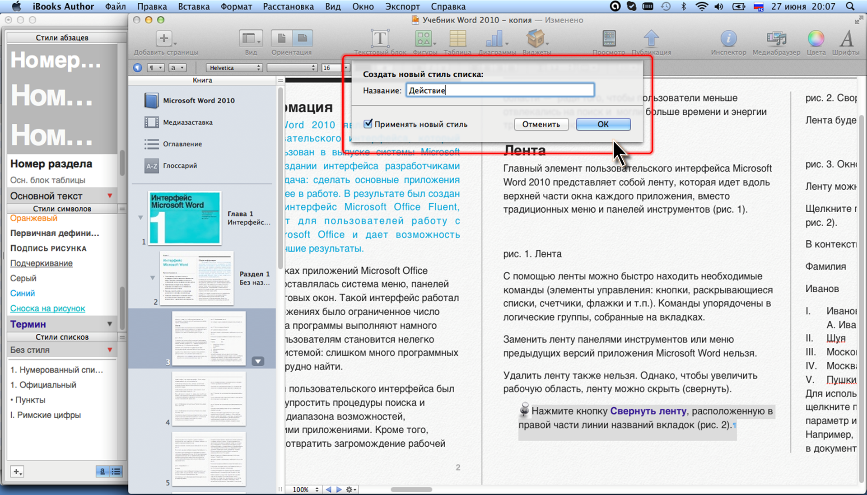
Task: Toggle character styles visibility button in drawer
Action: (x=103, y=472)
